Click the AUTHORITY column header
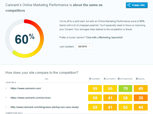This screenshot has width=153, height=114. 111,79
